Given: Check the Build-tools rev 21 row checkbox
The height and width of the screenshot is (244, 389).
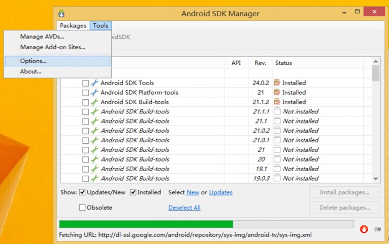Looking at the screenshot, I should [x=86, y=150].
